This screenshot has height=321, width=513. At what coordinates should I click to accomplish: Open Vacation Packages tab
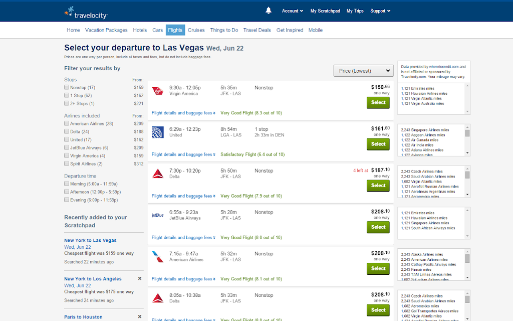click(x=106, y=30)
